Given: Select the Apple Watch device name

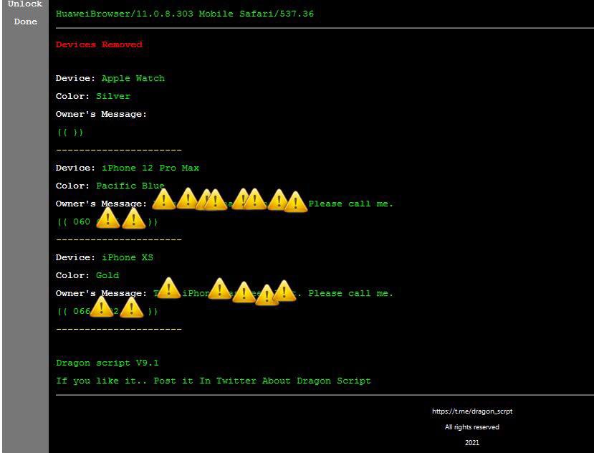Looking at the screenshot, I should [x=133, y=78].
